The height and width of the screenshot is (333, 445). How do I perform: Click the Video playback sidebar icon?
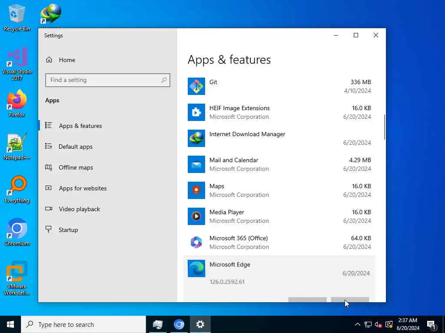(49, 209)
